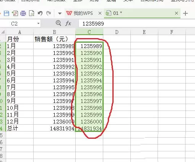Select column D header
The width and height of the screenshot is (195, 162).
tap(117, 32)
